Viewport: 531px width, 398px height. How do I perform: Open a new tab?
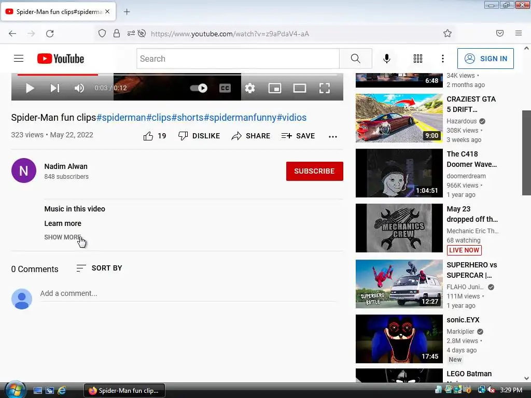[127, 12]
